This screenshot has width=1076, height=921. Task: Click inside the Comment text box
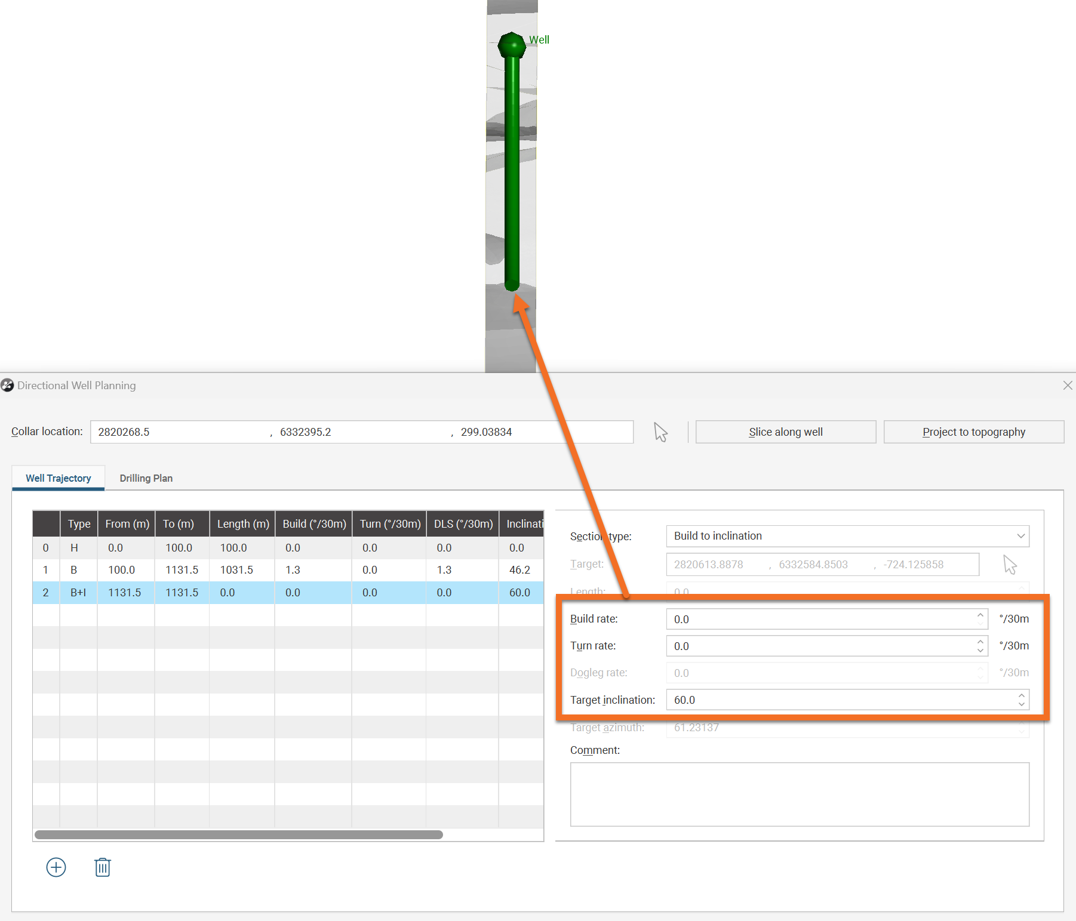[x=799, y=794]
